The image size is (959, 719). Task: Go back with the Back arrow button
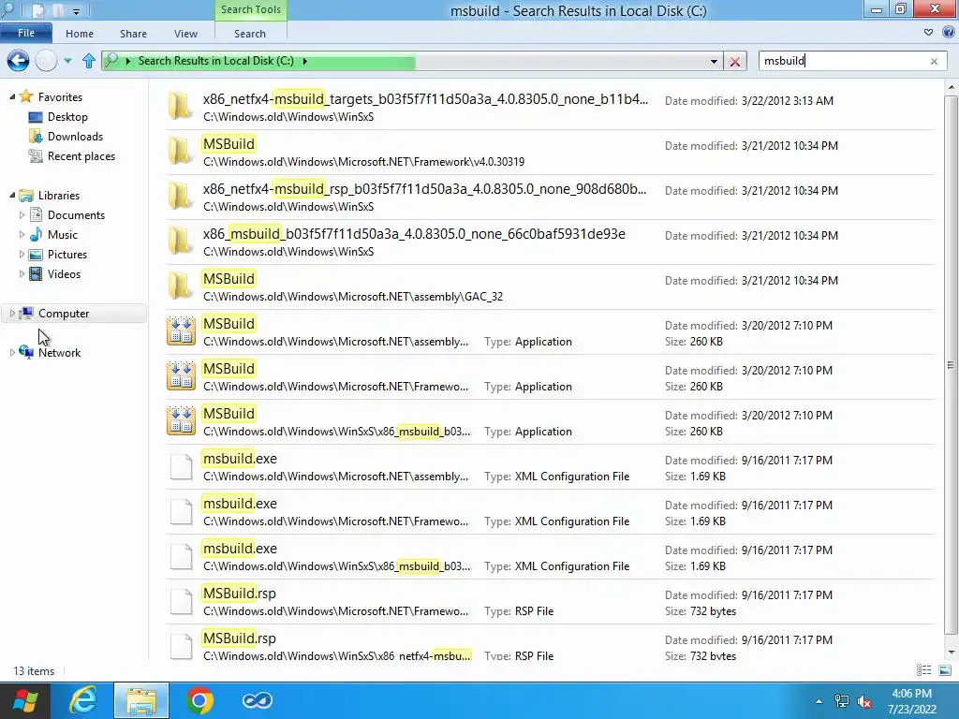click(x=18, y=61)
